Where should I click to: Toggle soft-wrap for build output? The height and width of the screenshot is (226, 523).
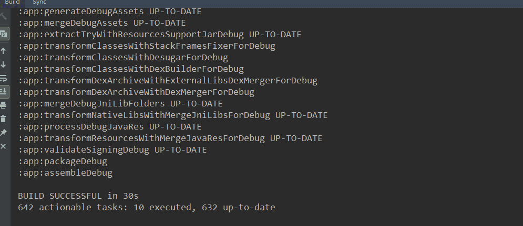pos(3,79)
